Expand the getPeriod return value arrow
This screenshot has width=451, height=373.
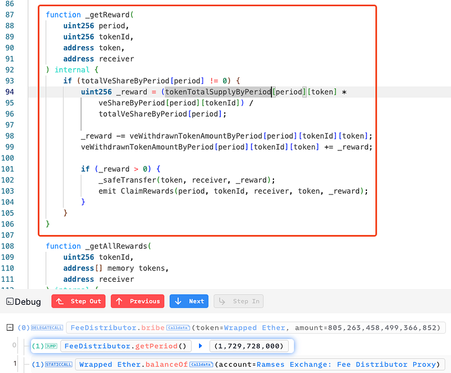click(x=200, y=345)
